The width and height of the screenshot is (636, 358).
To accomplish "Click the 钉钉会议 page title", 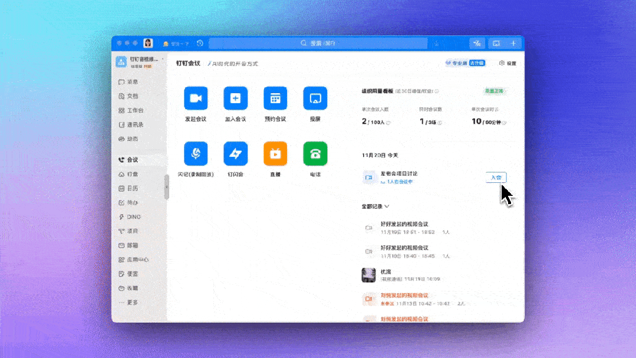I will [188, 63].
